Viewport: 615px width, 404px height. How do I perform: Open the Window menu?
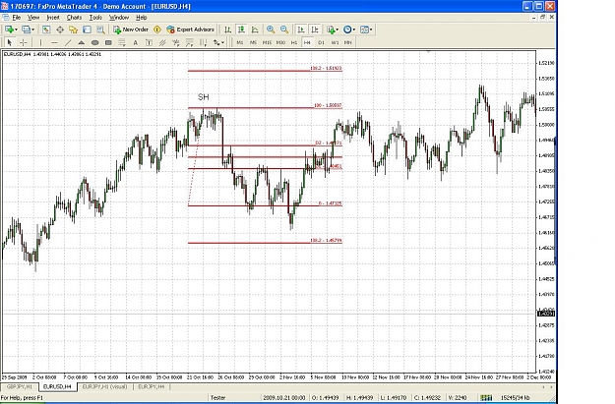[x=119, y=18]
